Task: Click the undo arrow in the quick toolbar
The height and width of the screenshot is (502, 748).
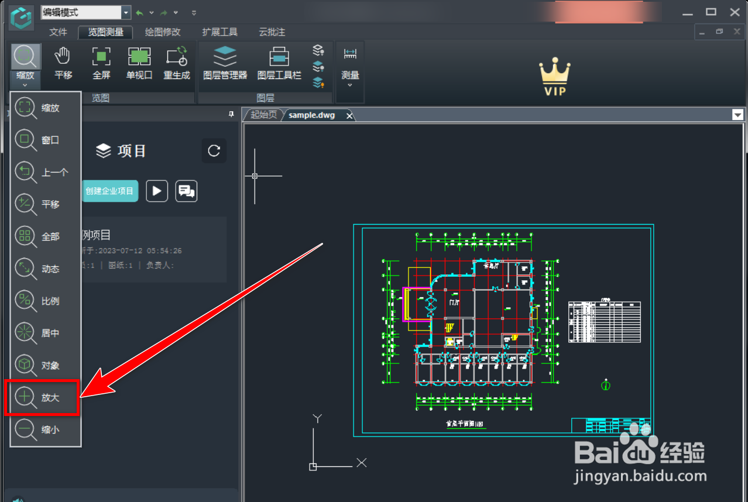Action: [139, 12]
